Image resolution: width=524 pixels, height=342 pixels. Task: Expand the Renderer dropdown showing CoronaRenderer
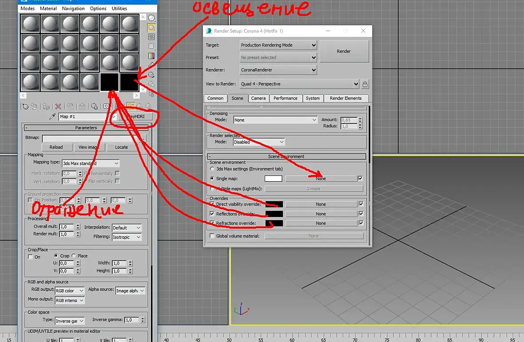click(x=278, y=70)
